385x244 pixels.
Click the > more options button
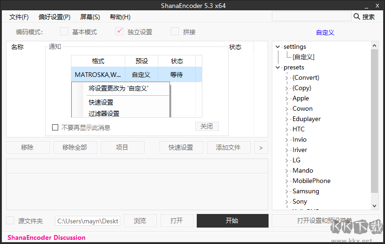(261, 147)
